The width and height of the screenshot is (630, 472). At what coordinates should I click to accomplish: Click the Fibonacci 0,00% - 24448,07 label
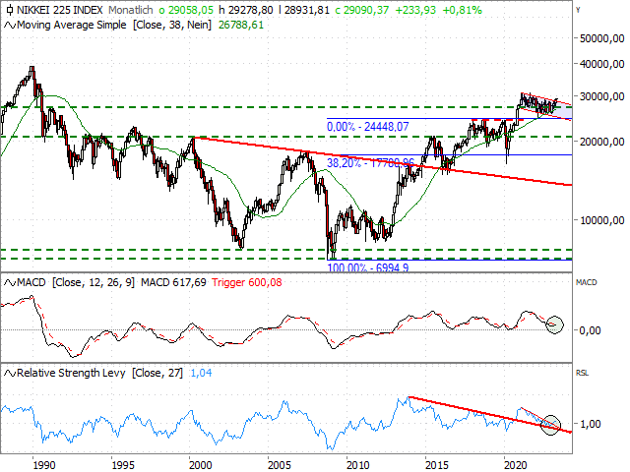[367, 127]
